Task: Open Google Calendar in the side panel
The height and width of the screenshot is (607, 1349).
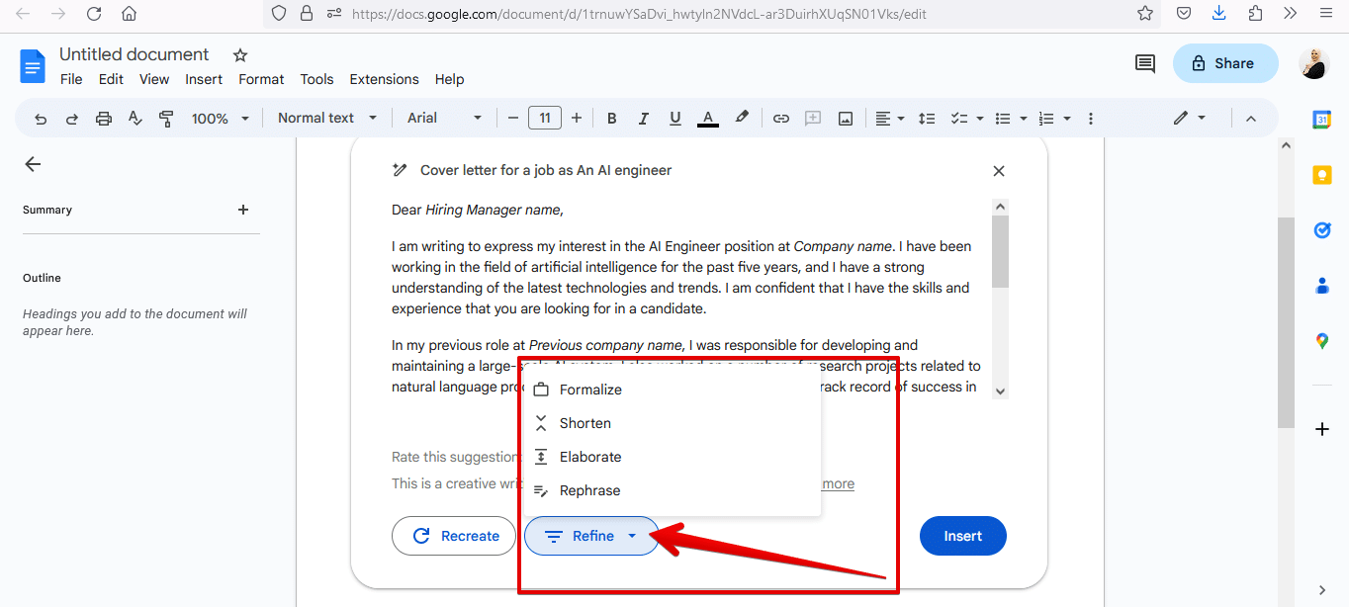Action: pos(1322,120)
